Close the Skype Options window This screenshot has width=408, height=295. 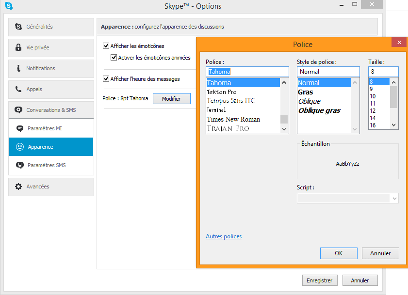[372, 4]
